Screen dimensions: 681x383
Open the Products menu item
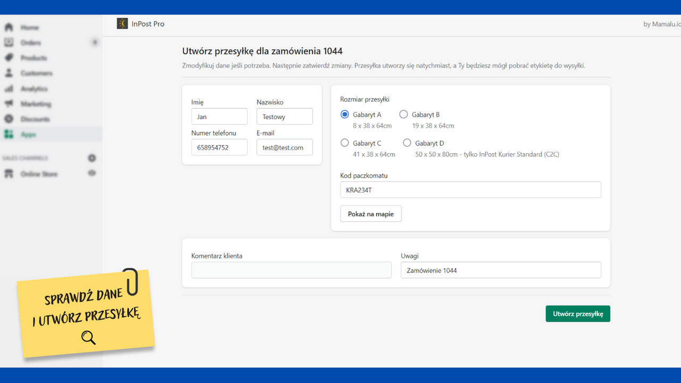tap(34, 57)
